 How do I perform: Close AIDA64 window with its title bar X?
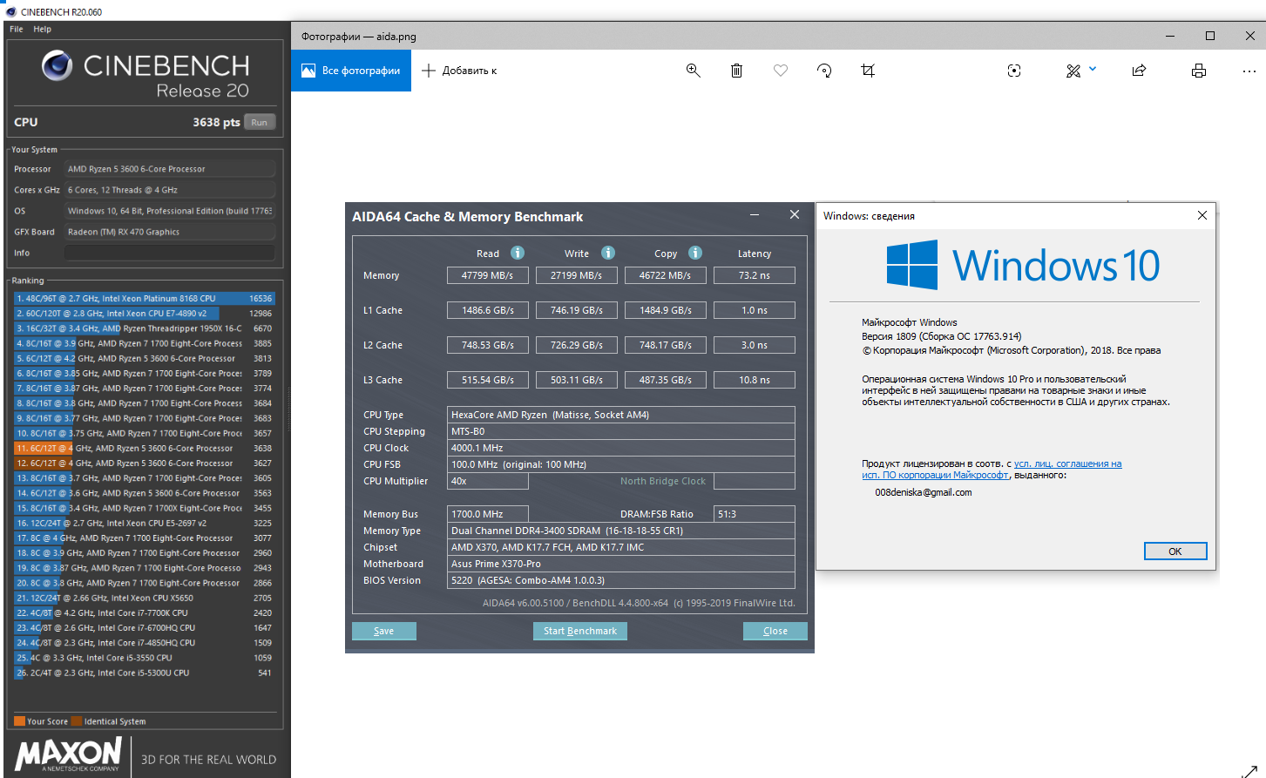coord(795,215)
